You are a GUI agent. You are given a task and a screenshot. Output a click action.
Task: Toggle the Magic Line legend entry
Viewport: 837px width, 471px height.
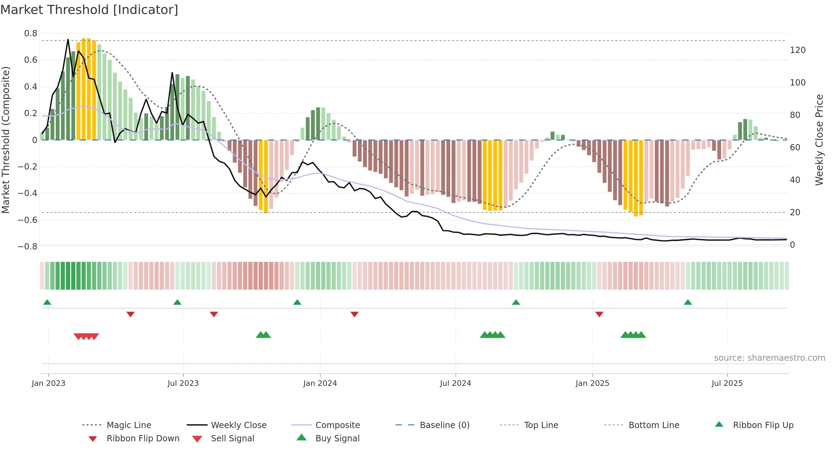point(116,425)
